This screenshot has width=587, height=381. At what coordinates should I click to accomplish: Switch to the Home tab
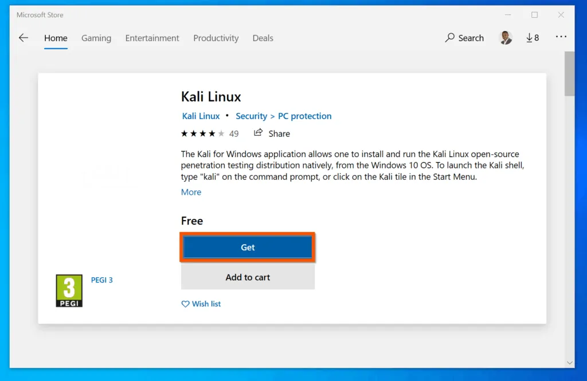tap(56, 38)
